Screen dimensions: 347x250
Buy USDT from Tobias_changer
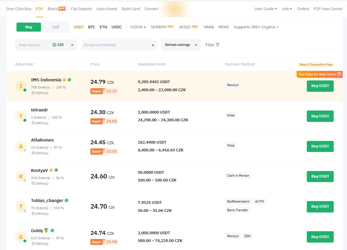pos(320,206)
